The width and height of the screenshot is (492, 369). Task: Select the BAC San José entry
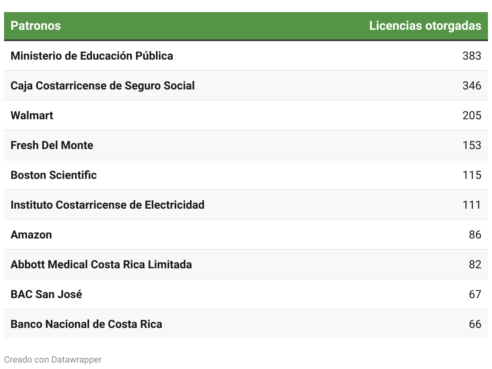coord(46,294)
